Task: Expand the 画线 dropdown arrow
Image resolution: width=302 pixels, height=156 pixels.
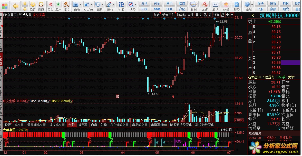Action: pos(113,4)
